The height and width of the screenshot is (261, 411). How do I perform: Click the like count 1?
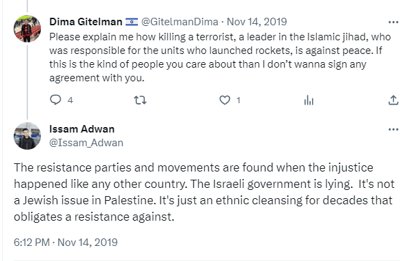pyautogui.click(x=238, y=100)
